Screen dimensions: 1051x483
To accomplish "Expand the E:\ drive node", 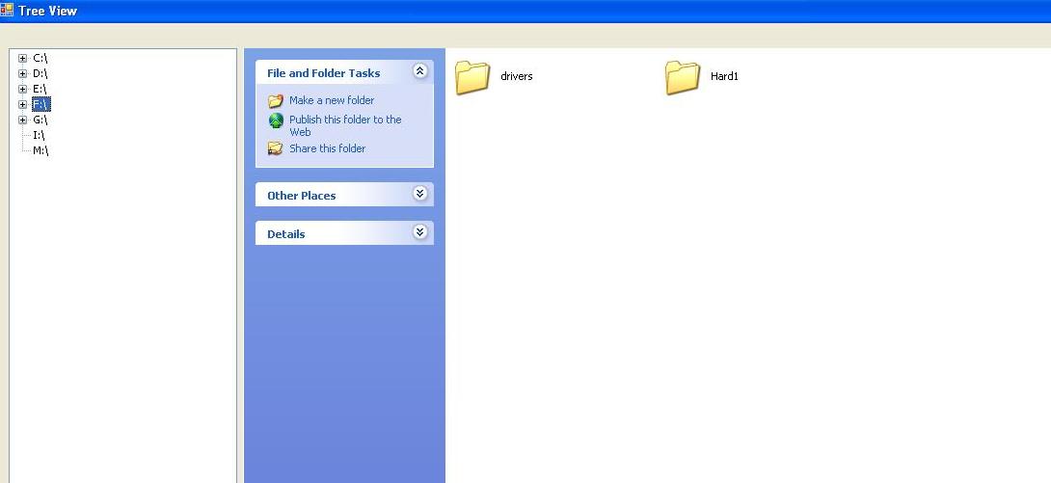I will 23,89.
